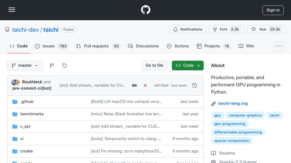Click the Go to file button
Viewport: 291px width, 163px height.
[x=154, y=66]
